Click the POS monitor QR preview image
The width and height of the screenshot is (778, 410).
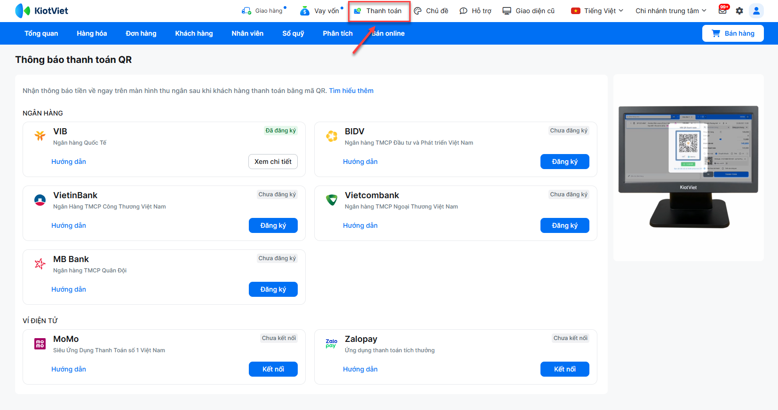[688, 167]
